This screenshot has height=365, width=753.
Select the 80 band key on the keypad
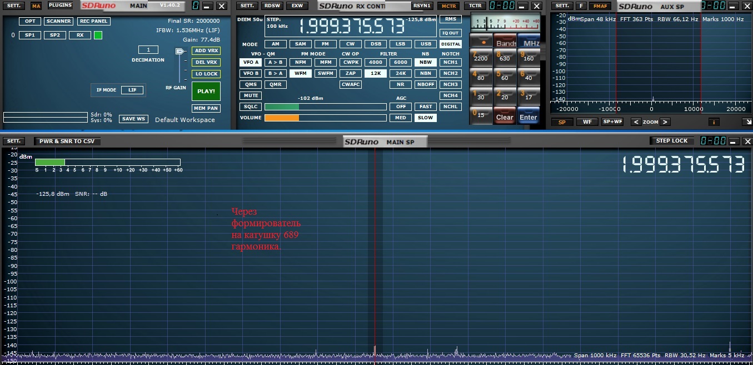coord(481,77)
